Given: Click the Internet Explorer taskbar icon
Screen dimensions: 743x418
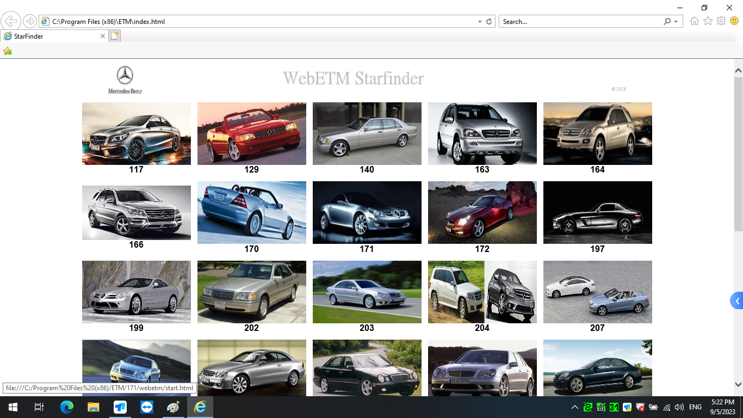Looking at the screenshot, I should point(200,407).
